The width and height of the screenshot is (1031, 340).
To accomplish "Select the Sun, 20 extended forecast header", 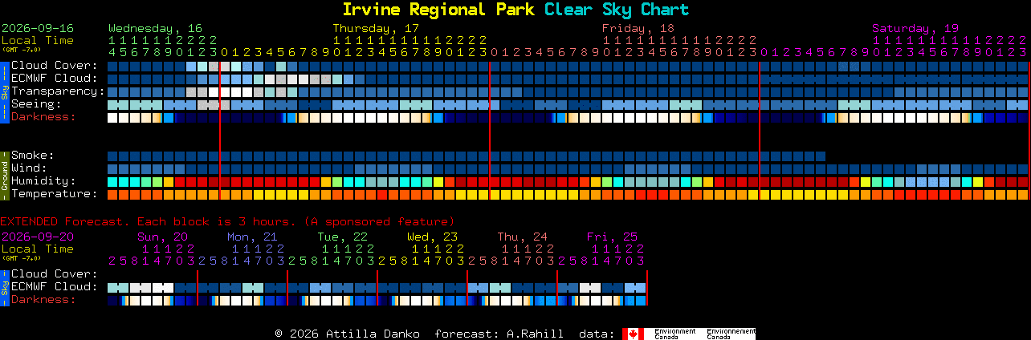I will point(162,237).
